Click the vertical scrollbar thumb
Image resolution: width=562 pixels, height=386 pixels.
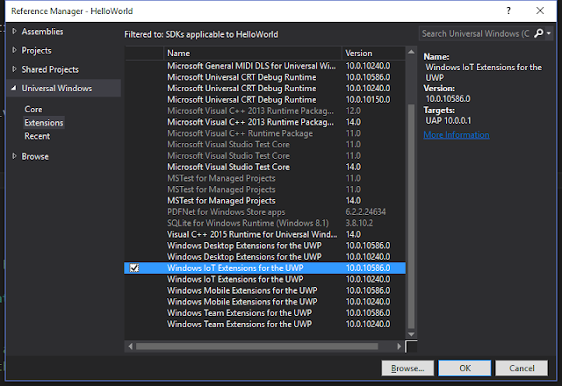(x=412, y=216)
